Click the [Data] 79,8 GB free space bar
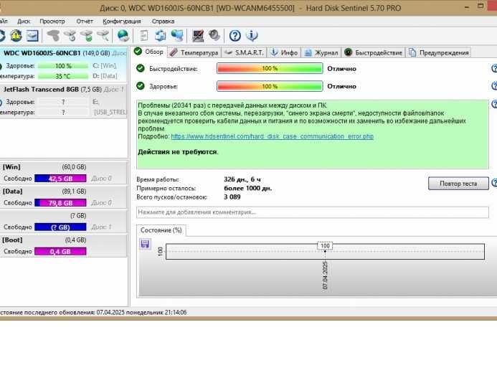The image size is (497, 373). click(60, 203)
